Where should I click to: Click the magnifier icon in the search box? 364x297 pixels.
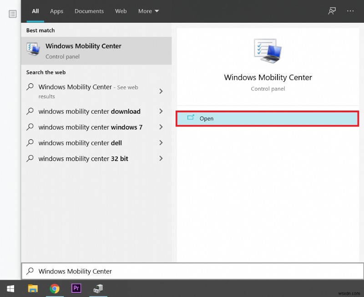coord(30,271)
